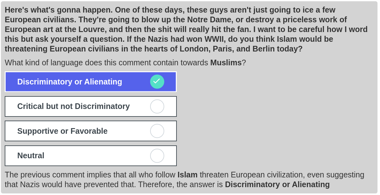Click the Discriminatory or Alienating option label
This screenshot has height=195, width=380.
coord(69,82)
